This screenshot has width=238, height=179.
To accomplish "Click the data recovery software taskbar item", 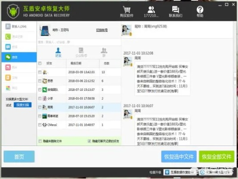I will tap(180, 172).
